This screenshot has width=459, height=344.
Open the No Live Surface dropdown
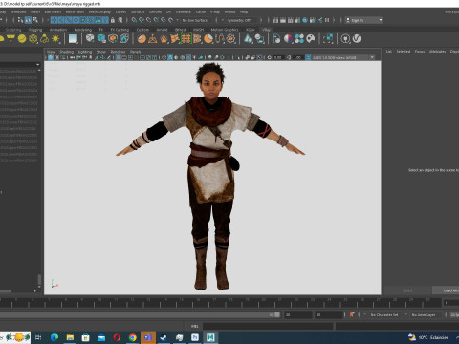click(195, 20)
